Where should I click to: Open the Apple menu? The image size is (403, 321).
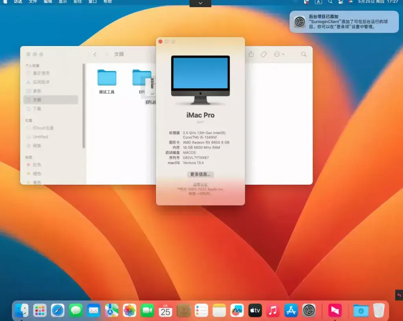[5, 2]
